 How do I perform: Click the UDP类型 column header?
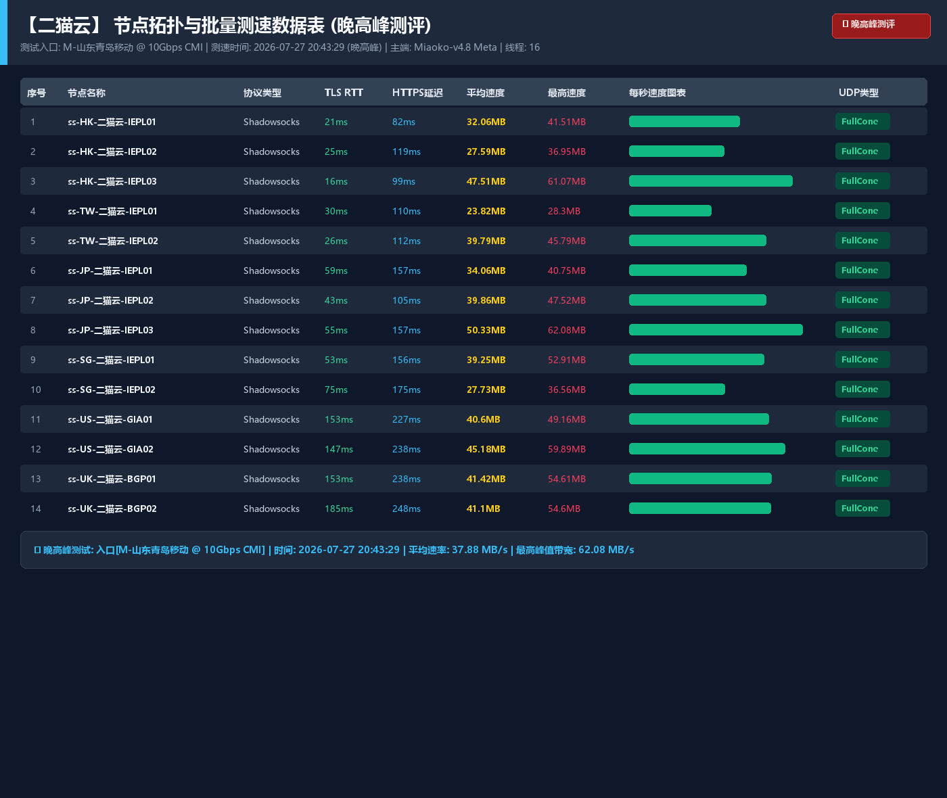pyautogui.click(x=858, y=93)
